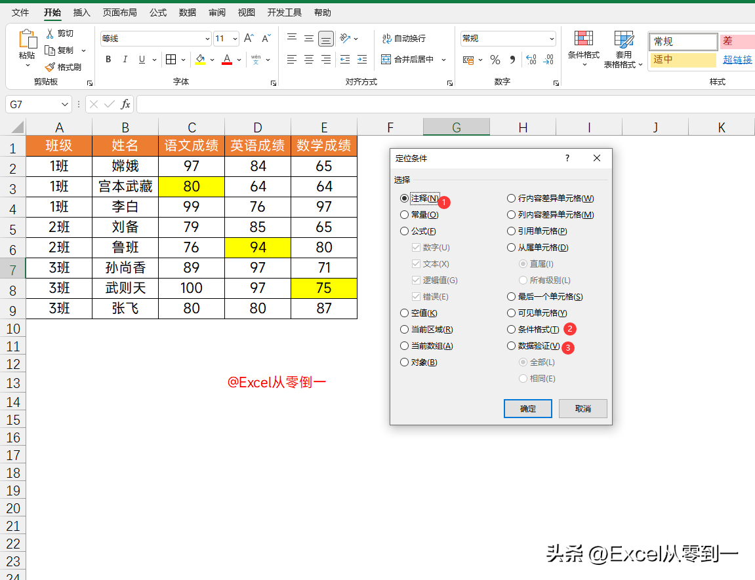The width and height of the screenshot is (755, 580).
Task: Click the top align icon
Action: pyautogui.click(x=292, y=38)
